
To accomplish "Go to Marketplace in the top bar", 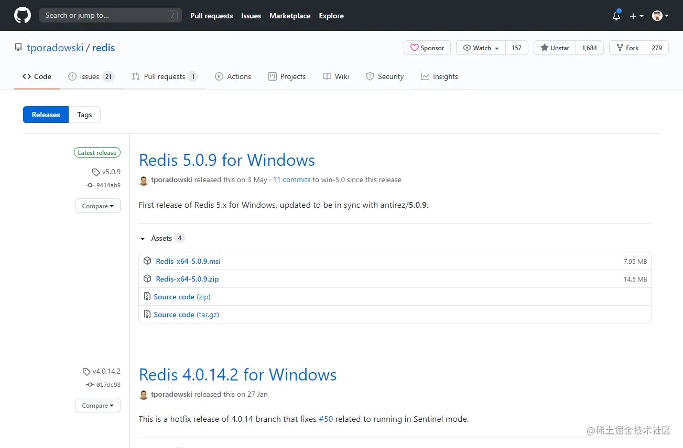I will (x=290, y=16).
